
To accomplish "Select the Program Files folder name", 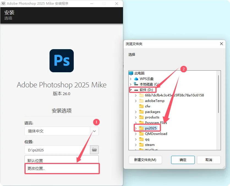I will coord(156,123).
